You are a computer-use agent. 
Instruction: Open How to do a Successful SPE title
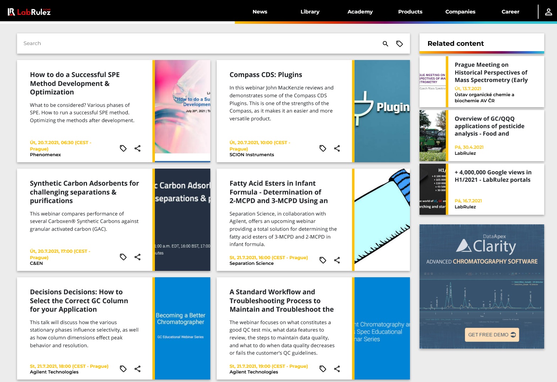tap(75, 83)
